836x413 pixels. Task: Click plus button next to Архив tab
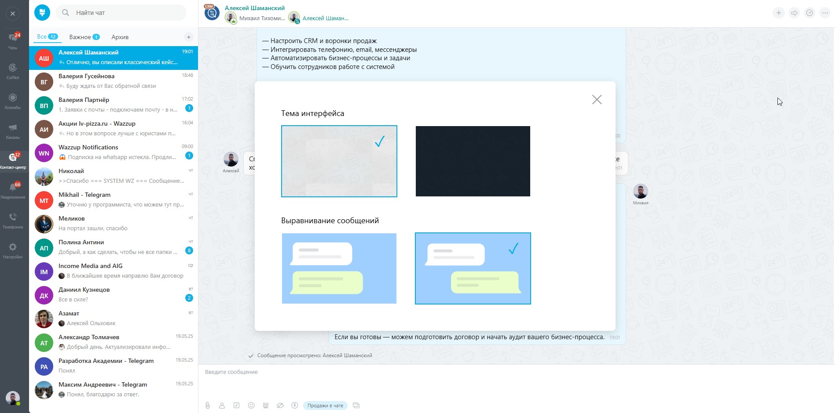click(x=188, y=37)
